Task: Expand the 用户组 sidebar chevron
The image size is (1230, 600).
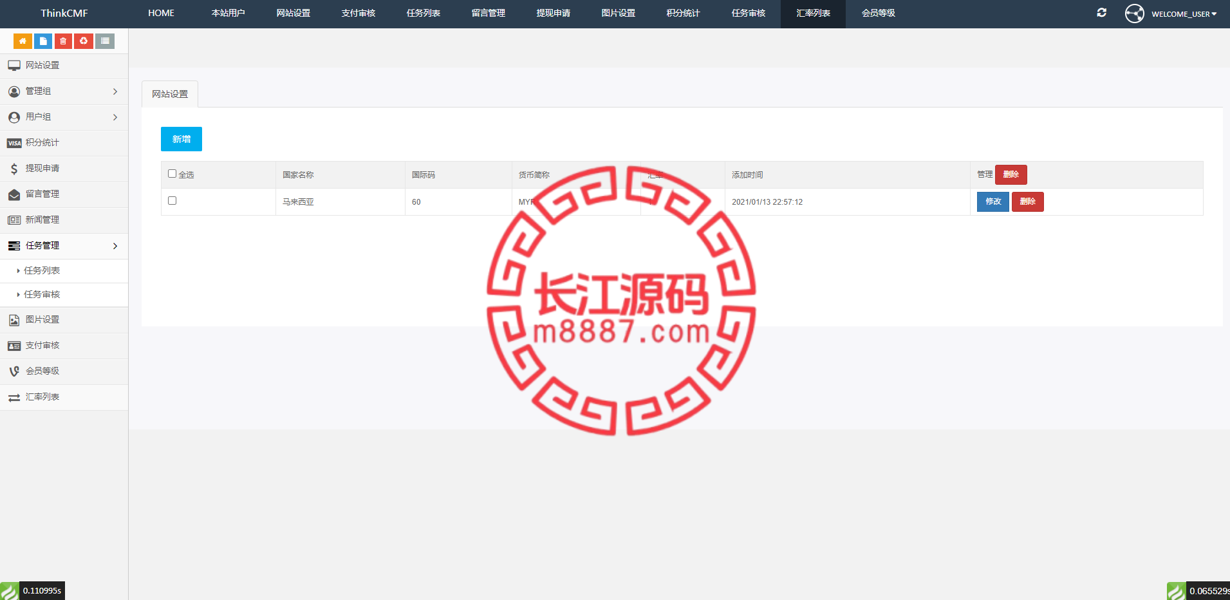Action: click(115, 117)
